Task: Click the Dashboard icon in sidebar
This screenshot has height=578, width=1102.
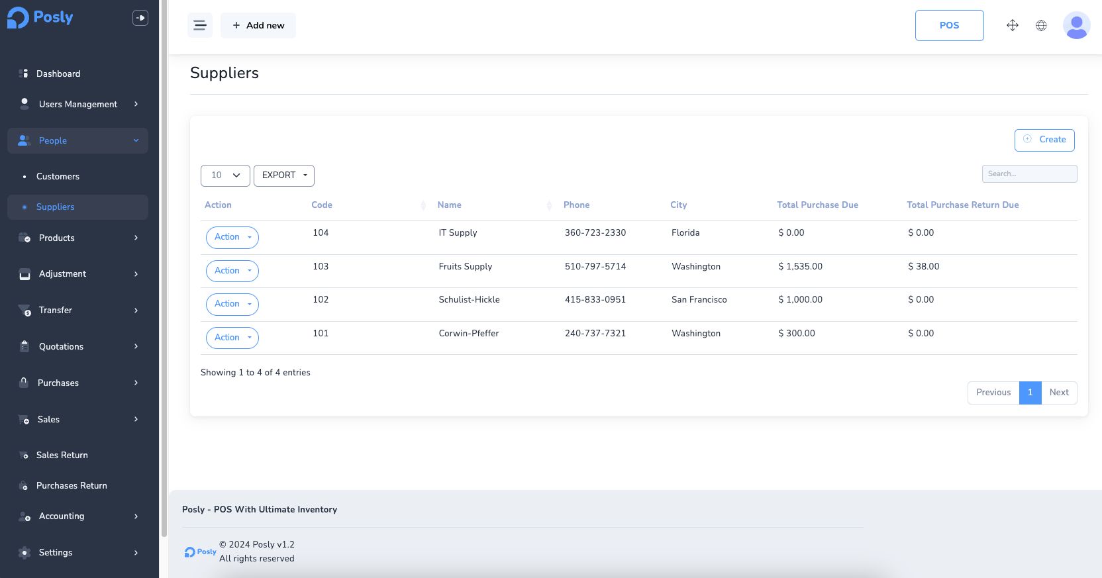Action: tap(24, 73)
